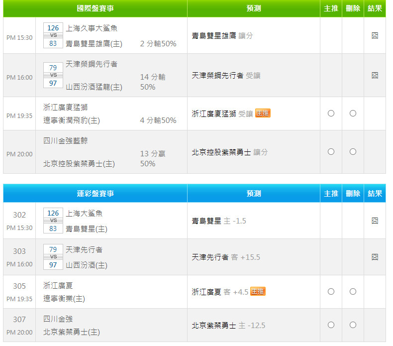This screenshot has width=393, height=346.
Task: Click game number 305
Action: [19, 286]
